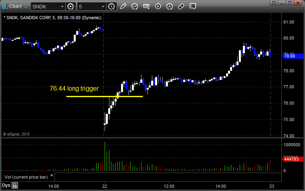The width and height of the screenshot is (305, 191).
Task: Select the yellow trigger line
Action: coord(105,96)
